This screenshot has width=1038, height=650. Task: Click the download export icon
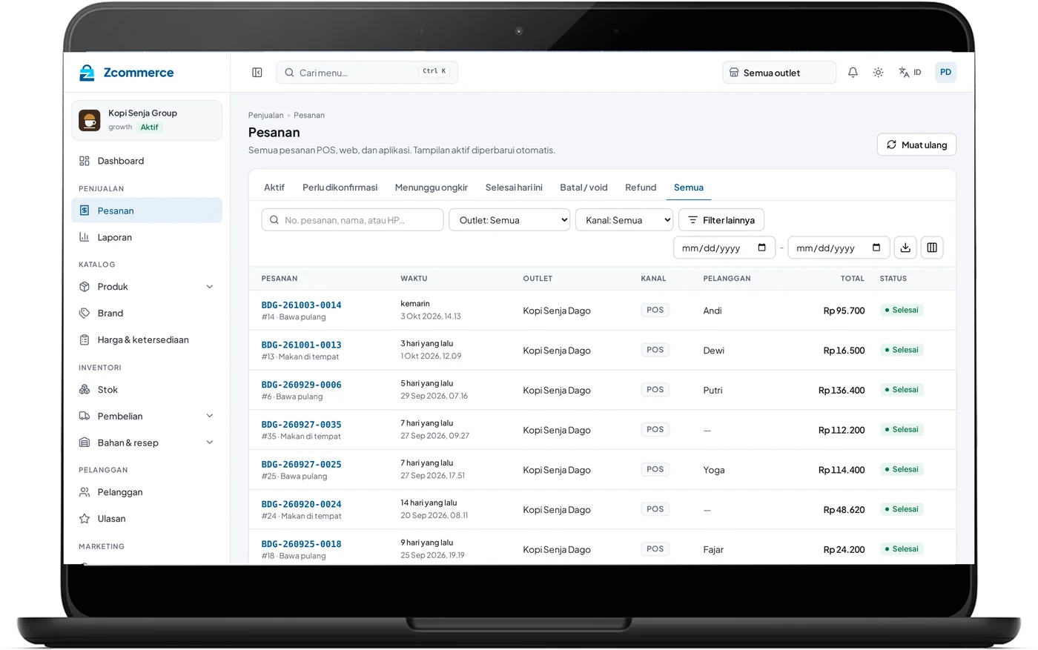pyautogui.click(x=905, y=248)
